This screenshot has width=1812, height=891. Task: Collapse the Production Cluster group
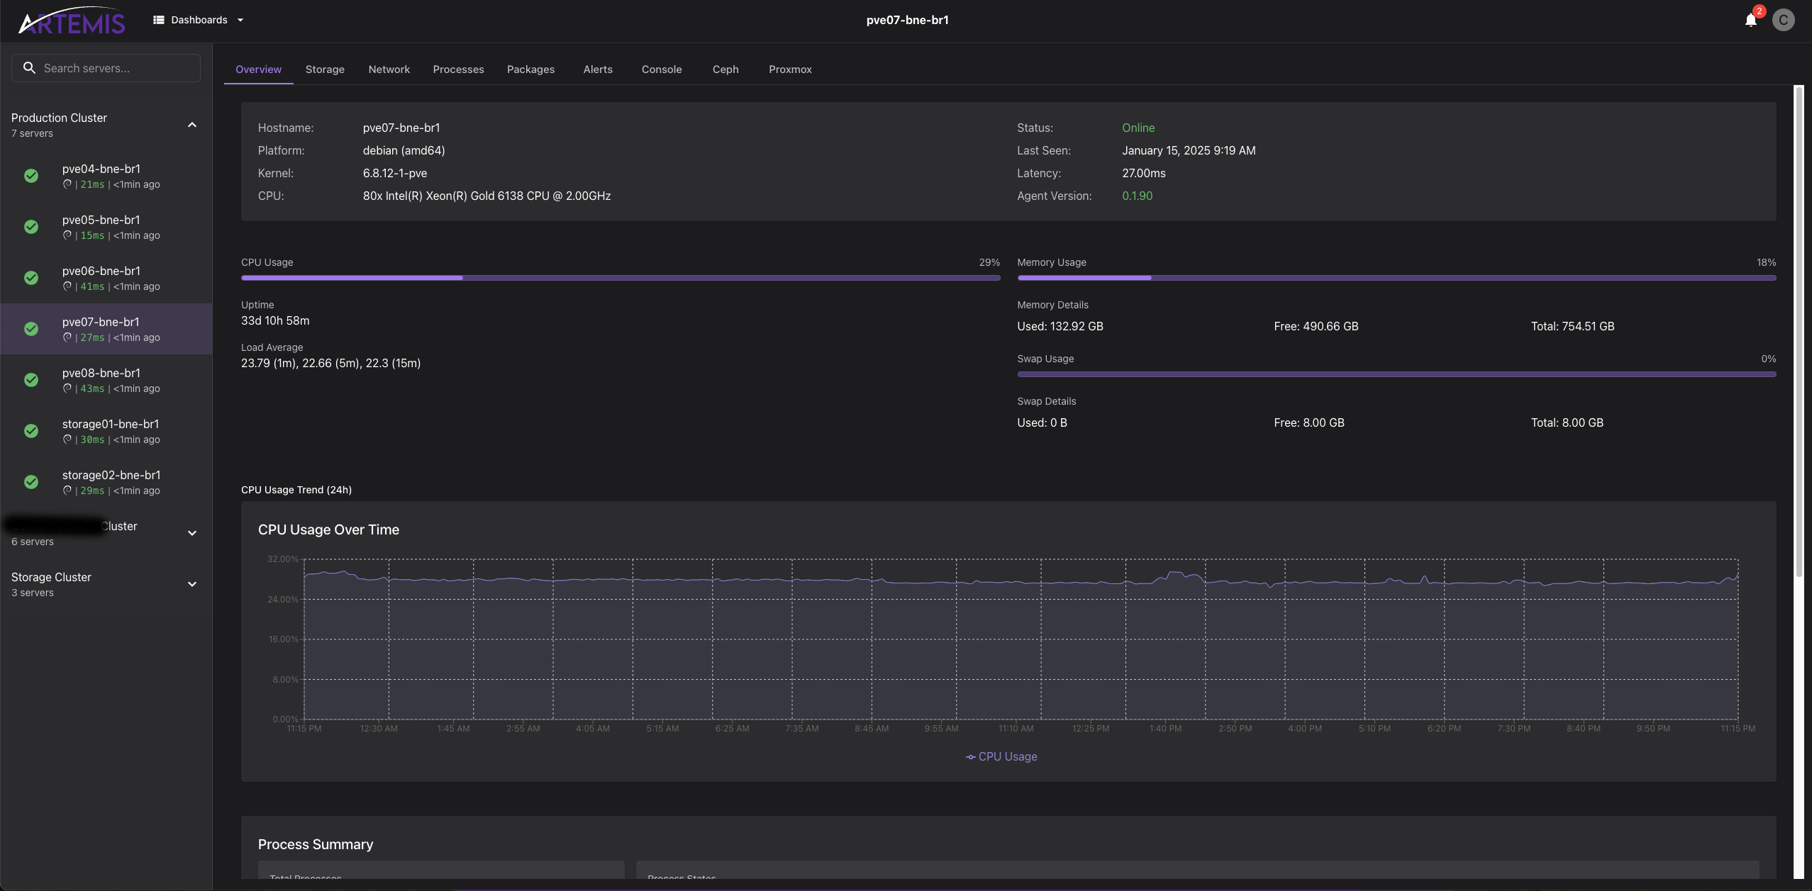point(191,125)
